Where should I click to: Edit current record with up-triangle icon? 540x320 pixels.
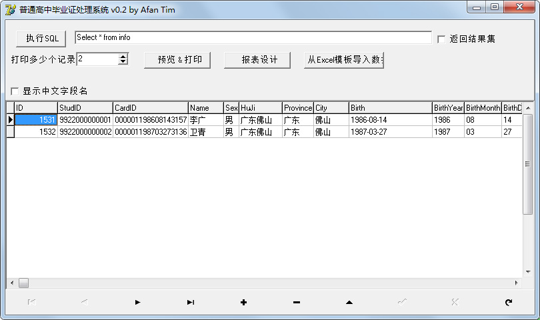click(349, 302)
